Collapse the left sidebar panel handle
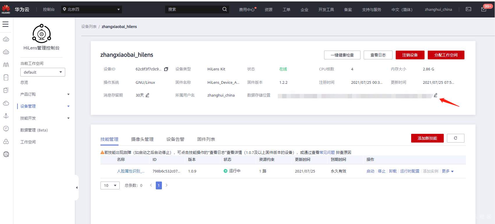Screen dimensions: 495x224 click(x=77, y=188)
